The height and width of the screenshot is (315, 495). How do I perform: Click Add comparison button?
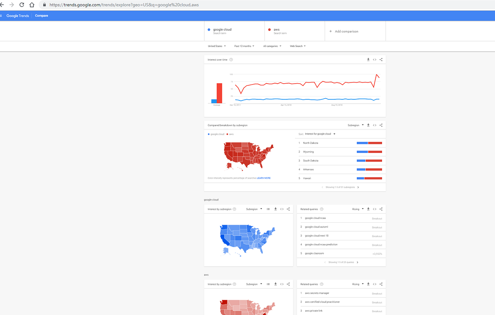pos(344,31)
